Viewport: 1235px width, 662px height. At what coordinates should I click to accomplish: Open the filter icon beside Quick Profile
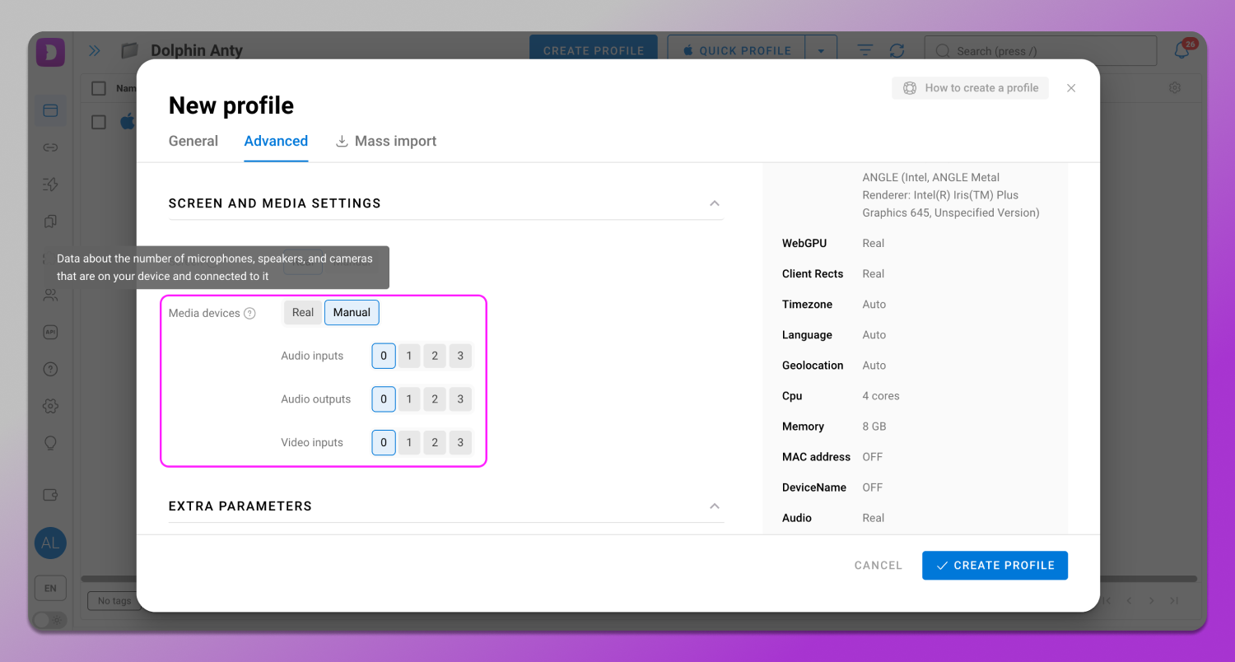[865, 50]
